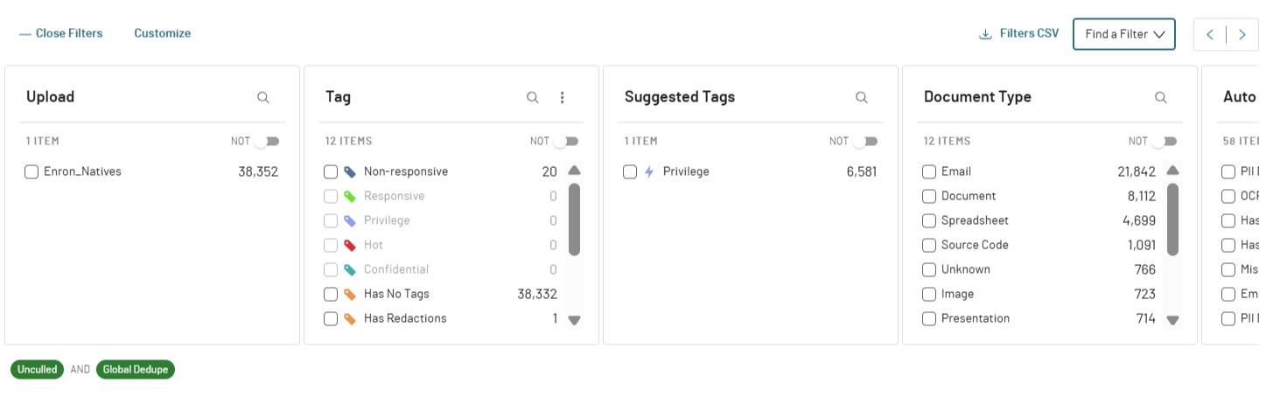Go to previous filters with left chevron
Viewport: 1266px width, 397px height.
coord(1210,34)
